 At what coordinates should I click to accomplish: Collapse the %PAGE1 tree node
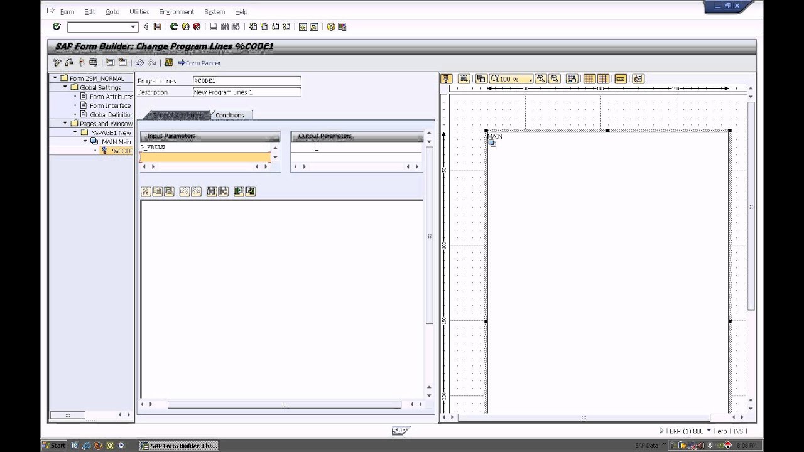[x=75, y=132]
